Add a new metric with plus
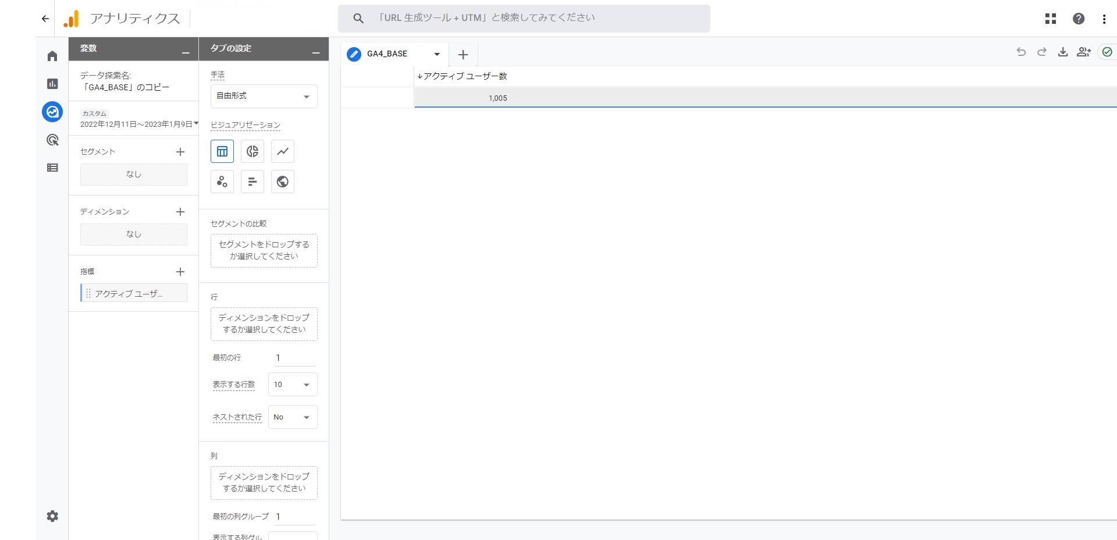1117x540 pixels. click(x=180, y=272)
